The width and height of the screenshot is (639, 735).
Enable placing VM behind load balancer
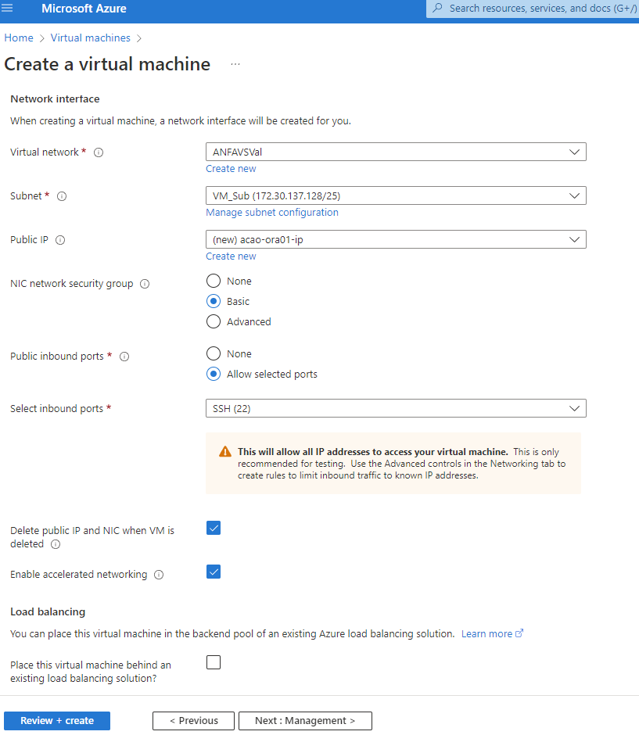pyautogui.click(x=214, y=662)
